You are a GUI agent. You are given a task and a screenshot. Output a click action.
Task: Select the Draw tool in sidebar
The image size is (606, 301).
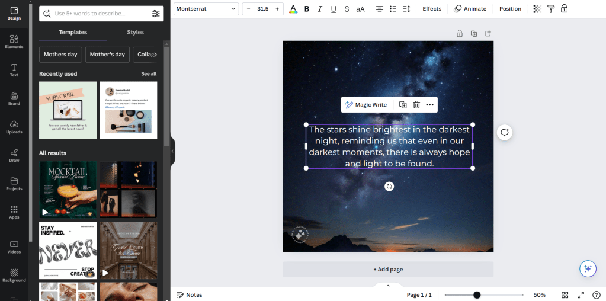coord(14,155)
